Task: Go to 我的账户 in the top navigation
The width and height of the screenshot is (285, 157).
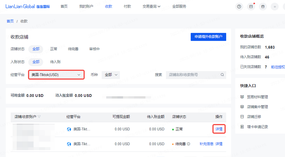Action: [x=86, y=6]
